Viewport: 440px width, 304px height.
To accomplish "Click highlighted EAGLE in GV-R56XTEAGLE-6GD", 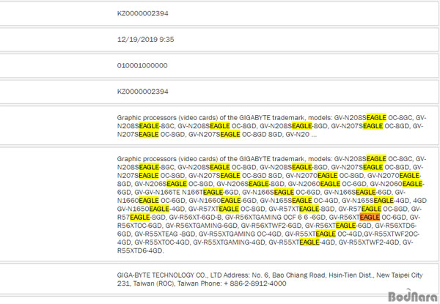I will click(345, 226).
